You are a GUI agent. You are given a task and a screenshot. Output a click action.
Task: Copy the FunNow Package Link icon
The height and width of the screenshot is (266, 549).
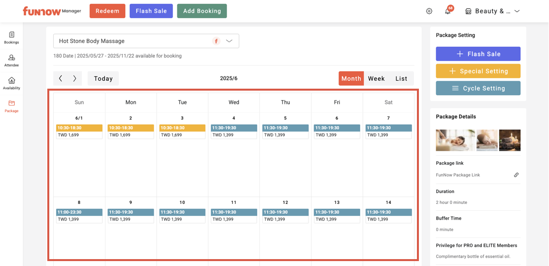(x=516, y=175)
